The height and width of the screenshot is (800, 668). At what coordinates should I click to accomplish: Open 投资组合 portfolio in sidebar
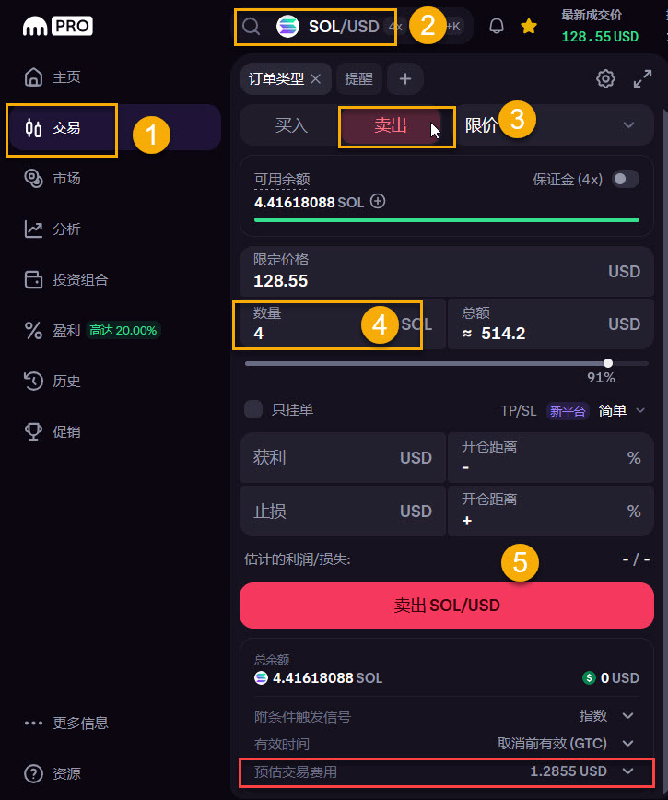[x=66, y=279]
